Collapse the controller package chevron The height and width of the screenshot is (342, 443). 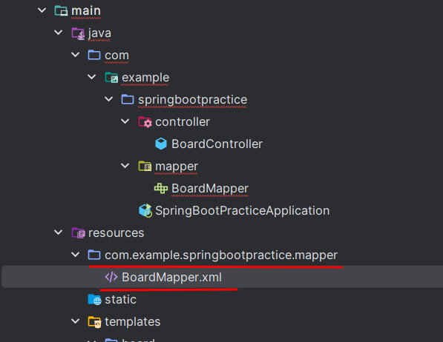point(125,121)
